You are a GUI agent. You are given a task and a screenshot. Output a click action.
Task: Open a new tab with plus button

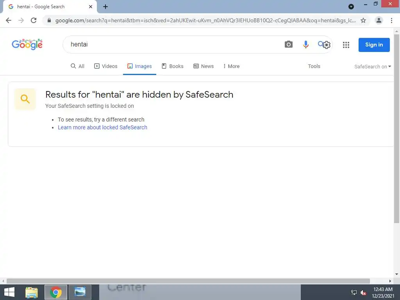tap(105, 7)
